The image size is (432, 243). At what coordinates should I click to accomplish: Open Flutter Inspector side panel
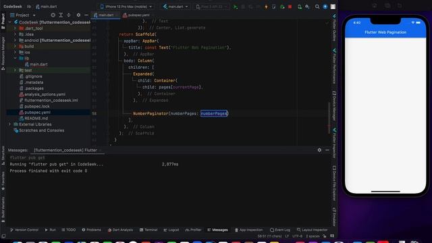pos(334,143)
